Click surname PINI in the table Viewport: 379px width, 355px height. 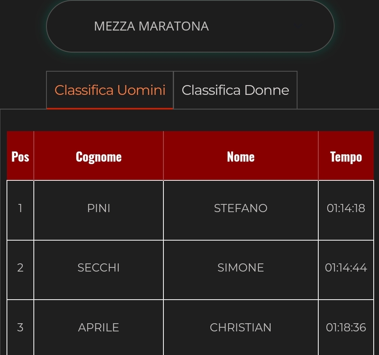99,208
